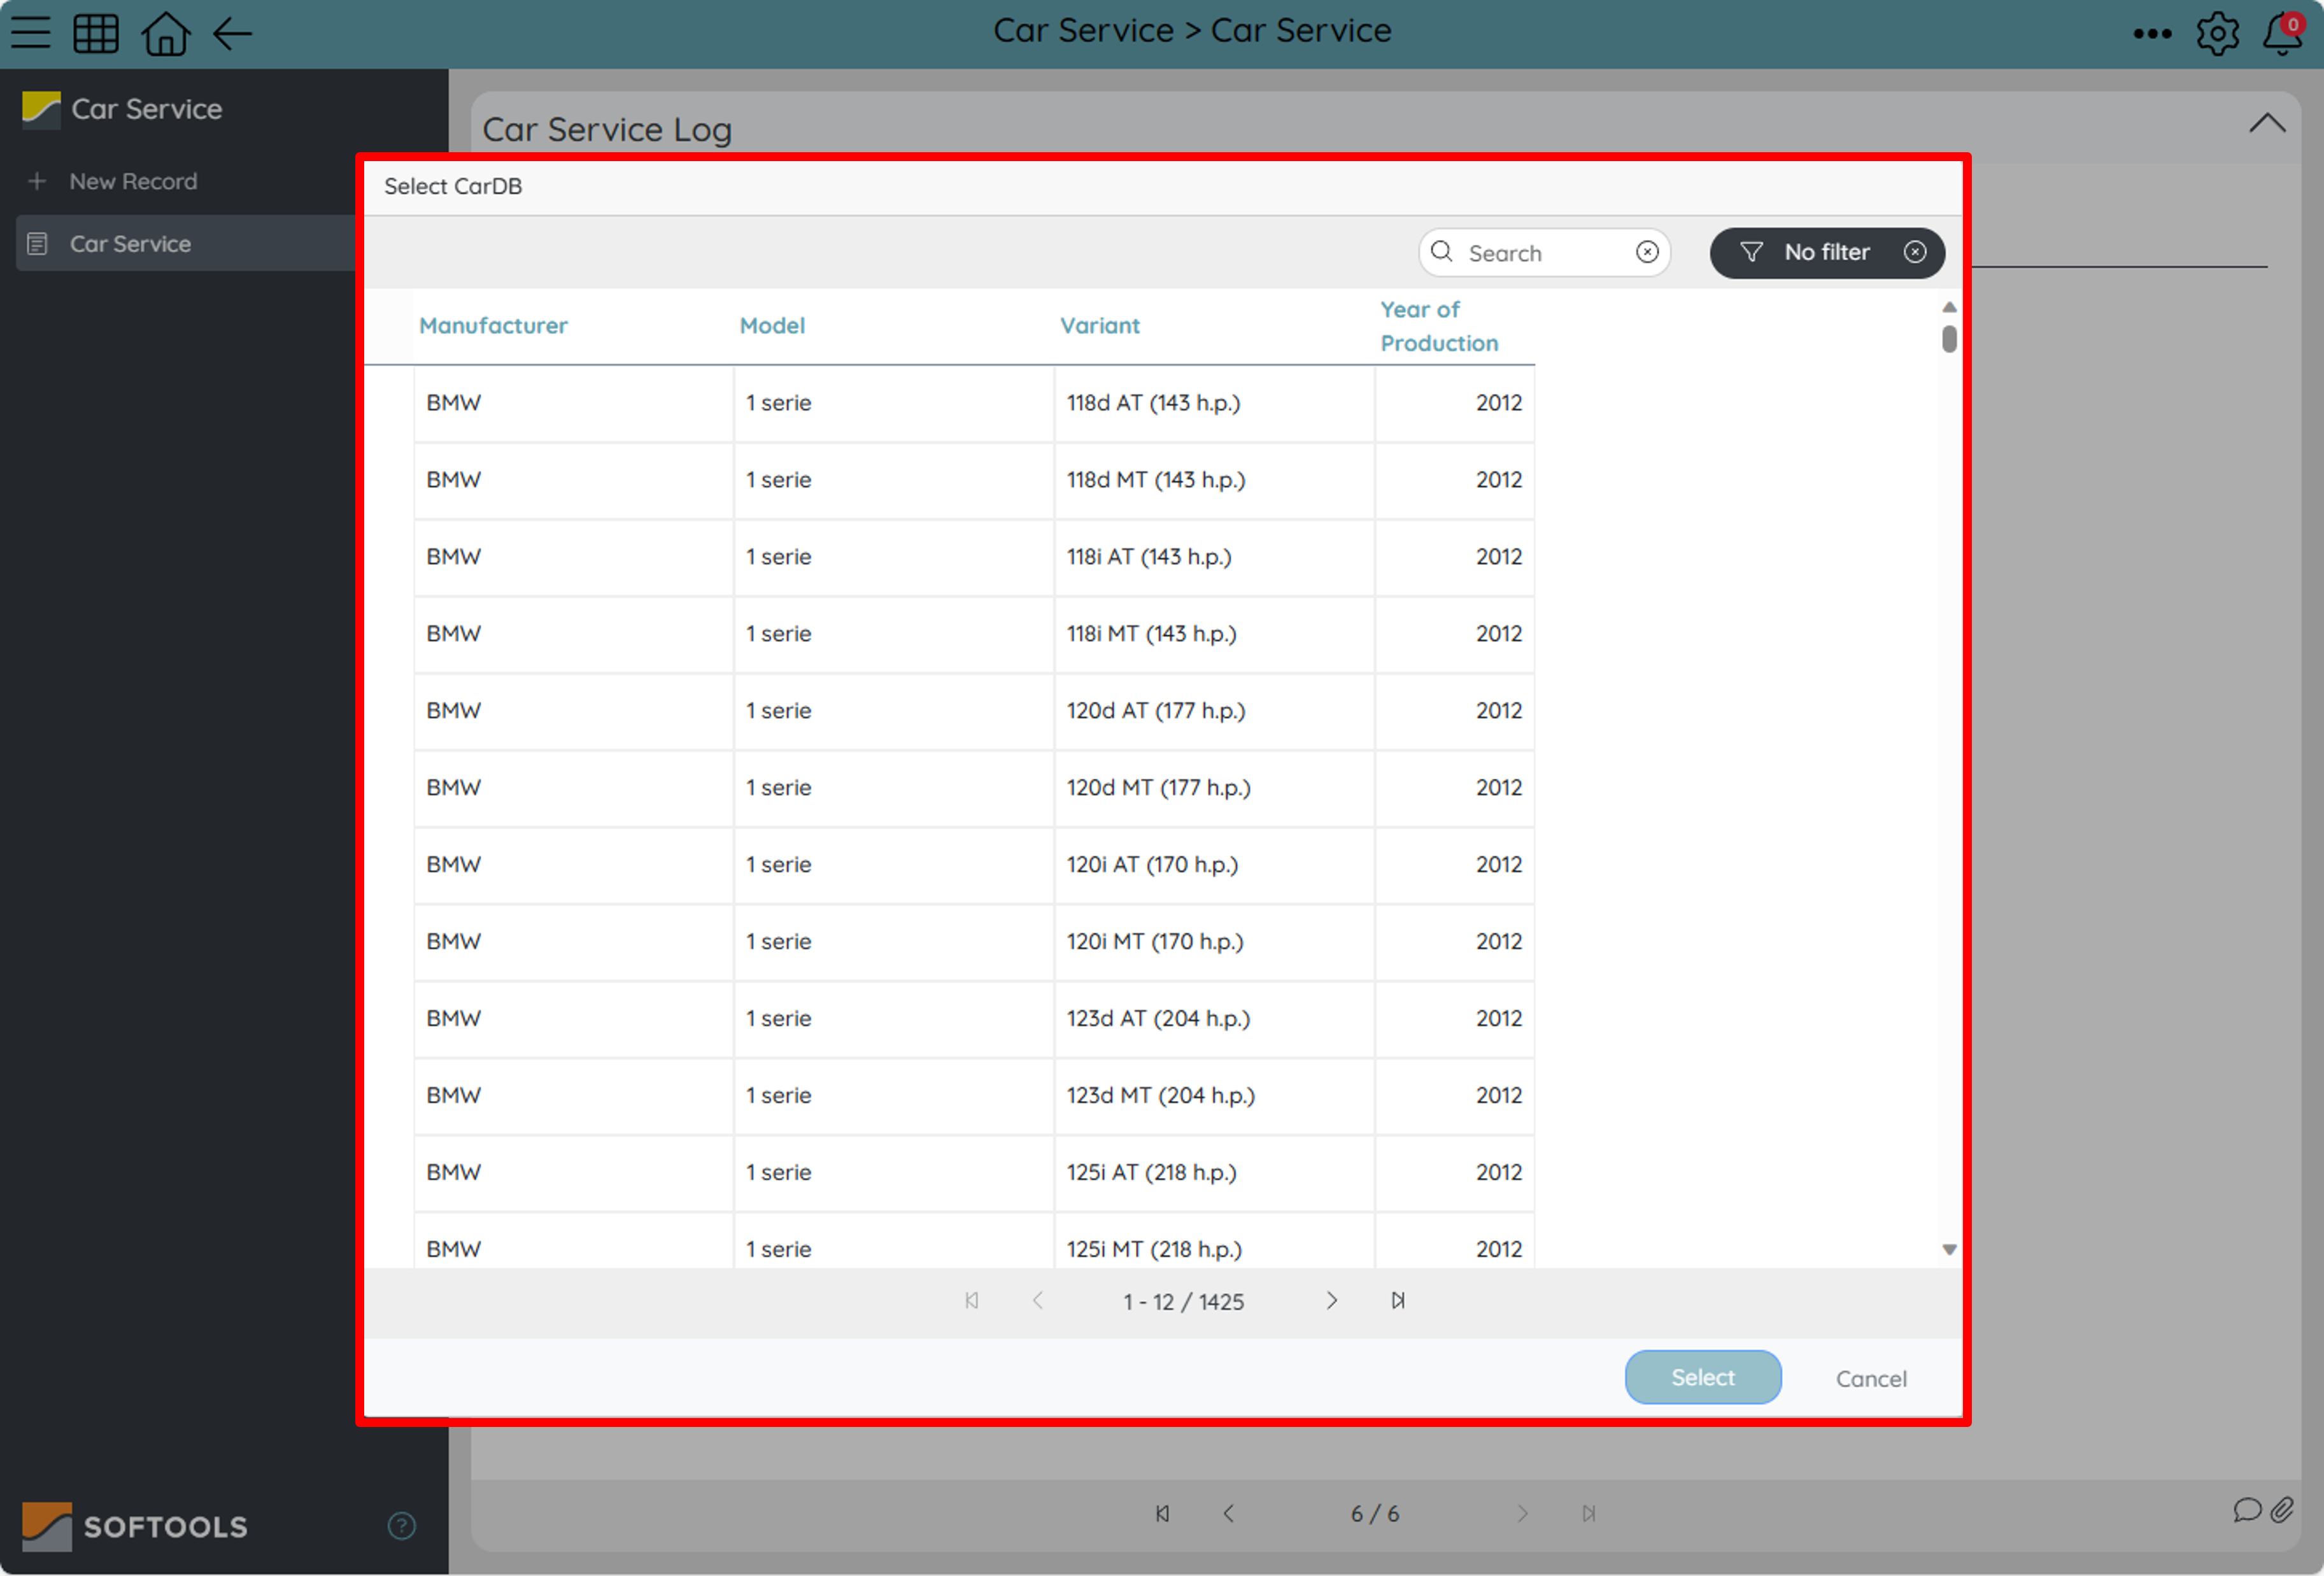
Task: Go to last record in Car Service Log
Action: pyautogui.click(x=1588, y=1514)
